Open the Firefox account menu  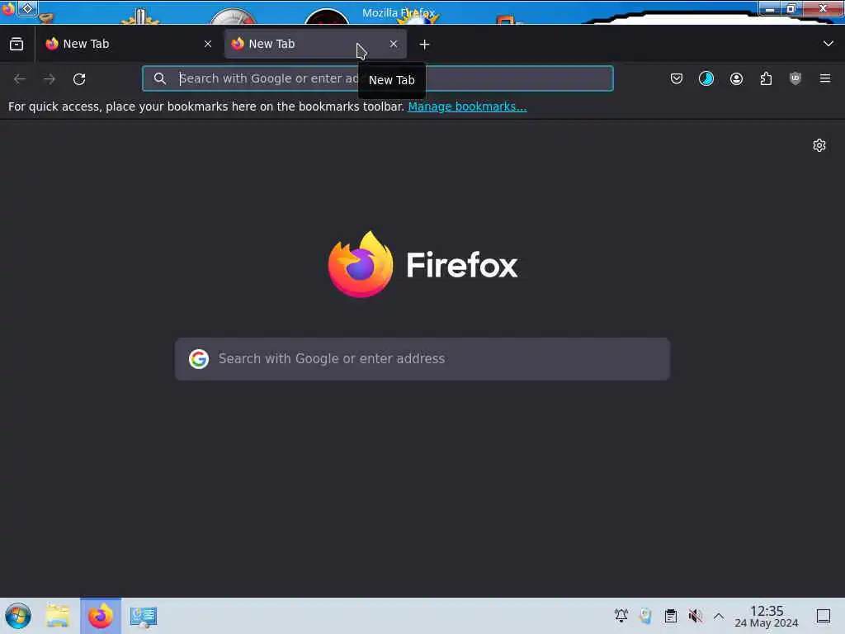(736, 78)
